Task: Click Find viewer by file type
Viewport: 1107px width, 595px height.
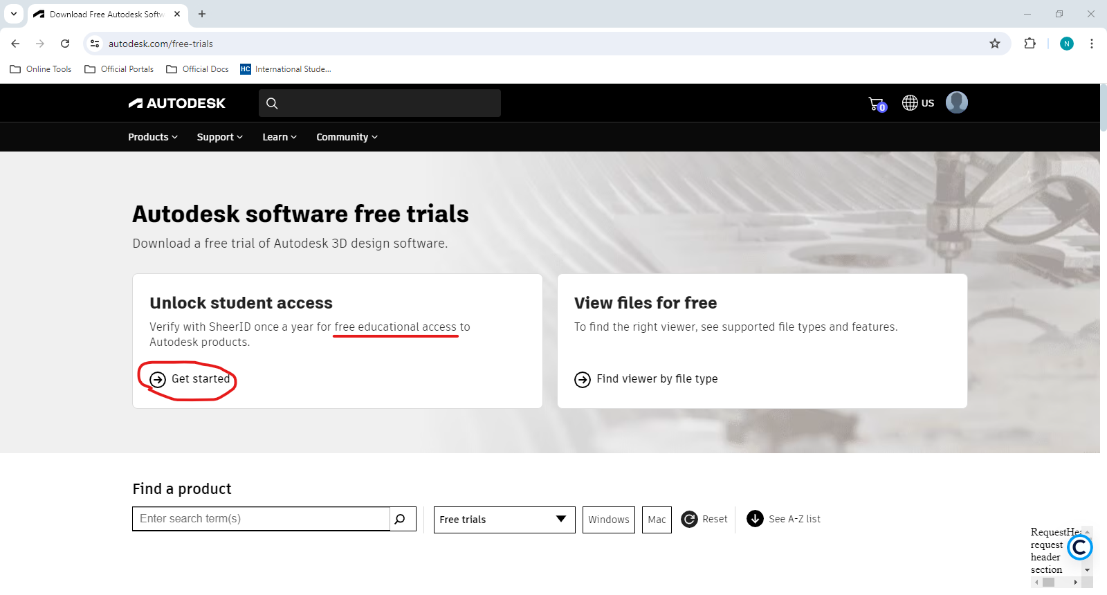Action: pos(646,379)
